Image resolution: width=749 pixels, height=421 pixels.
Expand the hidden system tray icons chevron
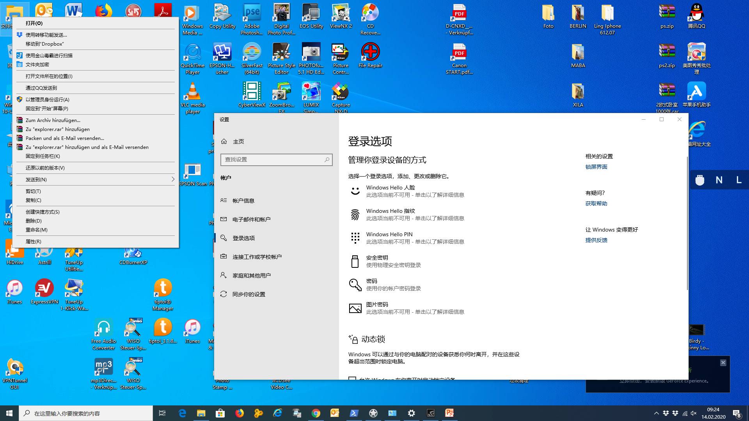tap(656, 413)
